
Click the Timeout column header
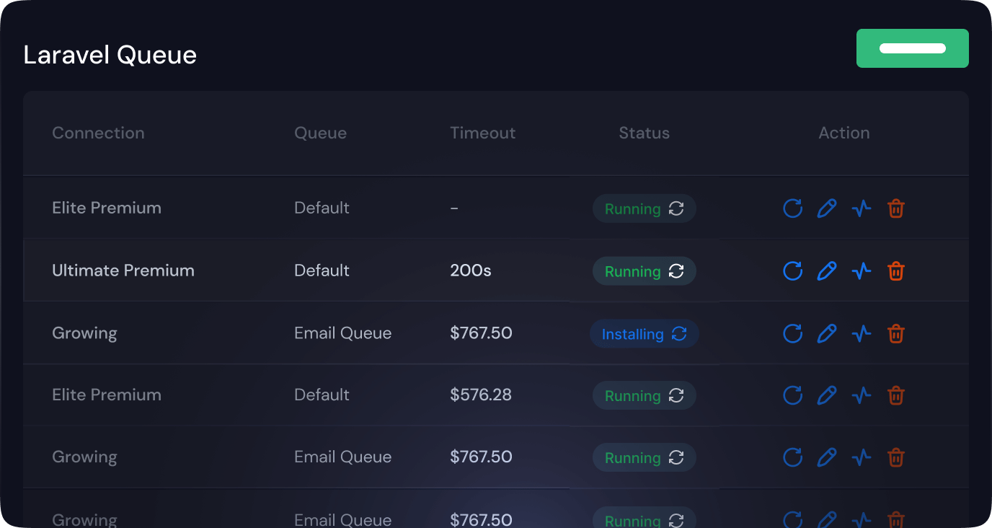coord(482,133)
